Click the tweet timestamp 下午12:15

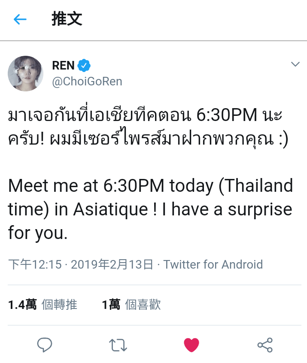pos(35,264)
